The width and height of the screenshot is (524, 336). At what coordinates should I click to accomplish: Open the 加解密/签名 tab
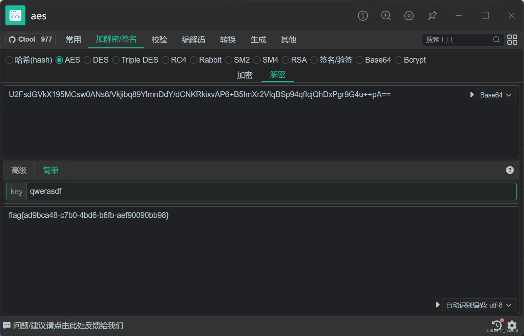[x=116, y=40]
